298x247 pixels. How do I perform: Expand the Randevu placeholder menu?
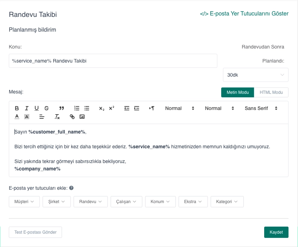click(91, 202)
